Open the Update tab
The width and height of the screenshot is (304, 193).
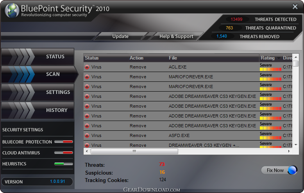tap(120, 36)
